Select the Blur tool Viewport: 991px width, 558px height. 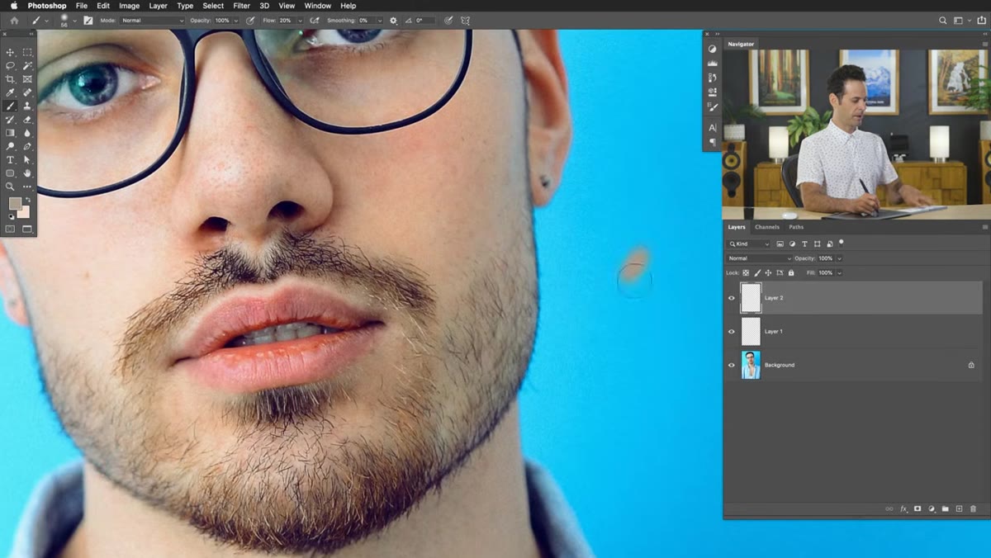click(27, 133)
